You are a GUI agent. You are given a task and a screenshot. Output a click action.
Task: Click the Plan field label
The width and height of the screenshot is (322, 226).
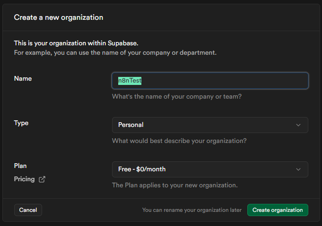tap(20, 166)
